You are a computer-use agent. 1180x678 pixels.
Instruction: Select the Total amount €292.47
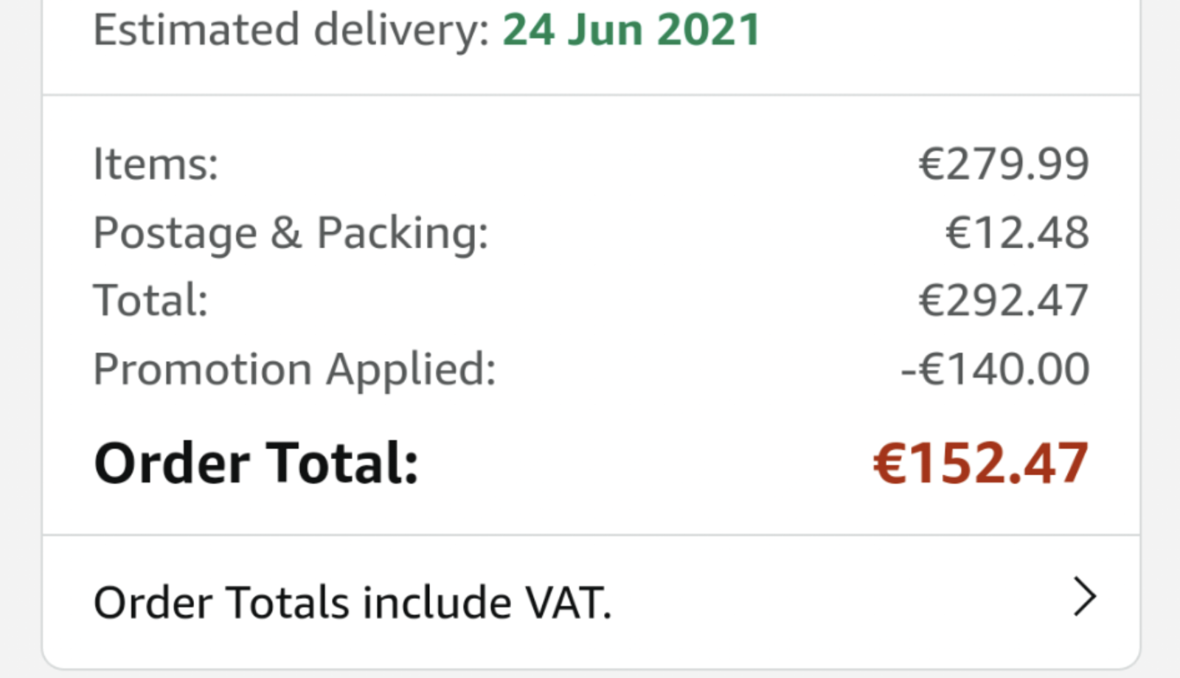click(1004, 301)
